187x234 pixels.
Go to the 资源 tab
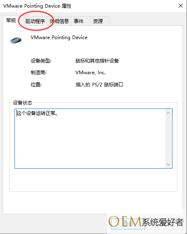click(100, 21)
